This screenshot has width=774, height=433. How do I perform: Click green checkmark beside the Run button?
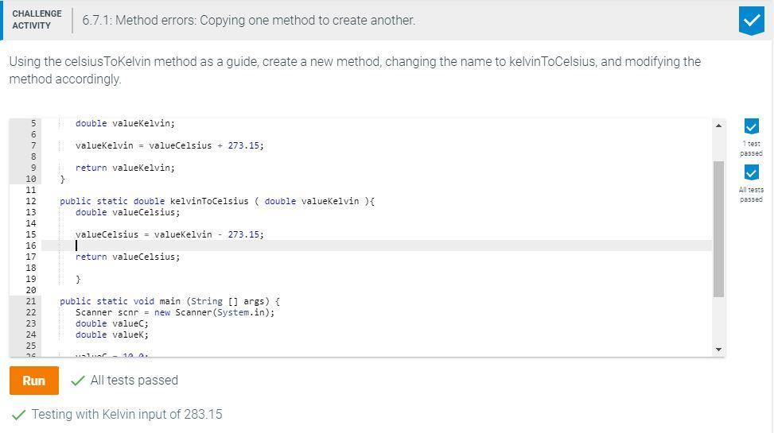78,381
